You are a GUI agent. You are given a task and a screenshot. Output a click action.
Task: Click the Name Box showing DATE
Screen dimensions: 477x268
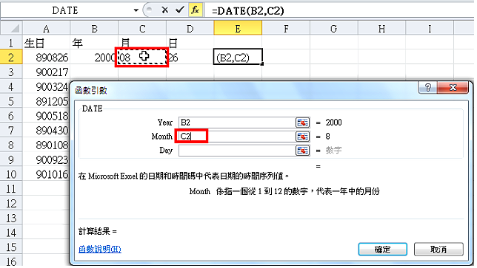pyautogui.click(x=65, y=10)
